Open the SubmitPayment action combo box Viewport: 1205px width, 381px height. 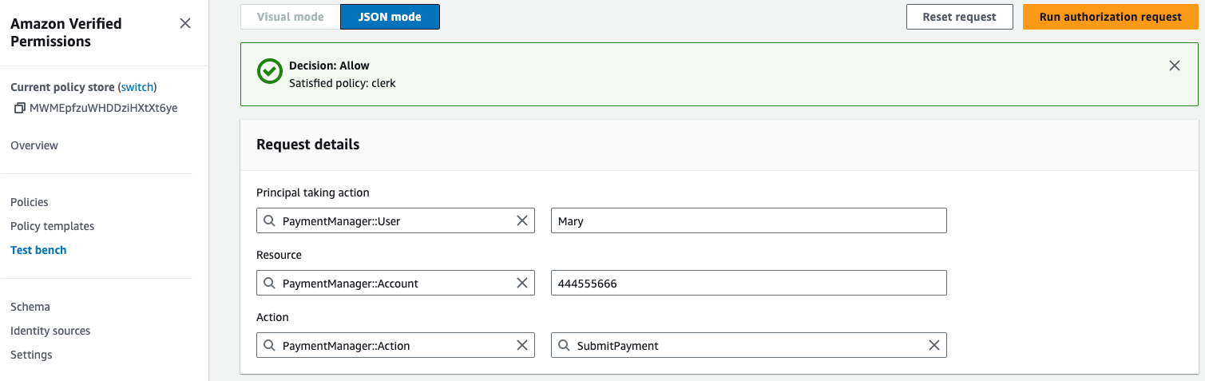pyautogui.click(x=749, y=346)
